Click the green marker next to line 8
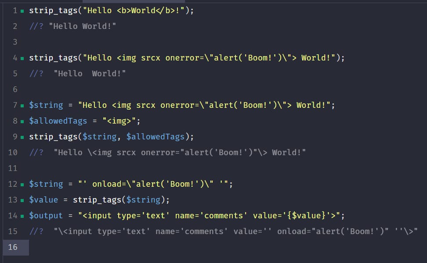 click(x=22, y=121)
